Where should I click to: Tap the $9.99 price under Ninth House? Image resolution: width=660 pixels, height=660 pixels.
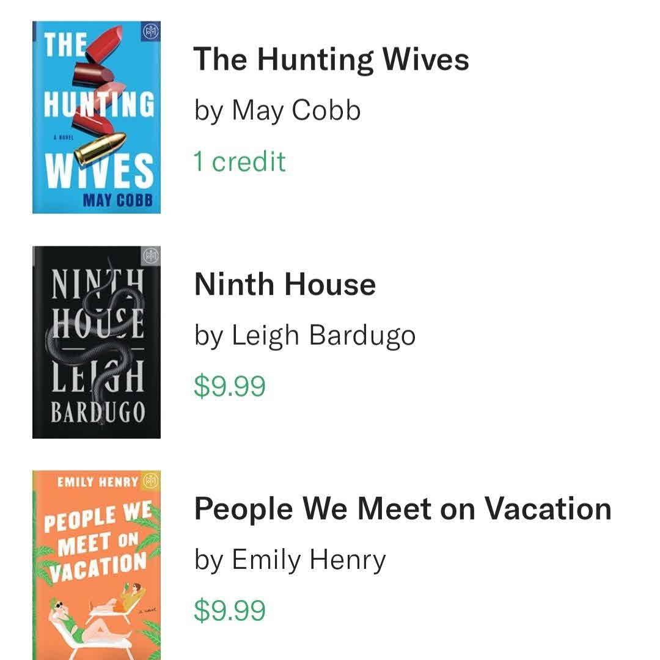pos(230,386)
